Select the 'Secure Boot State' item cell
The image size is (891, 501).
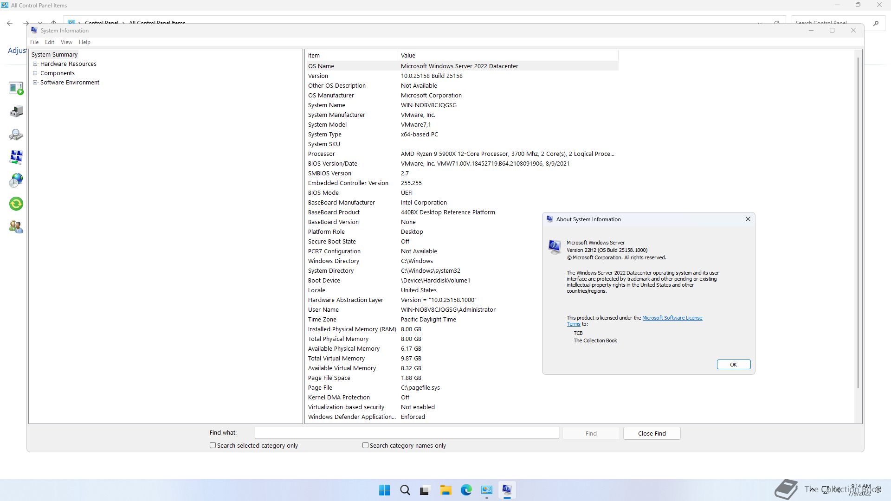332,241
